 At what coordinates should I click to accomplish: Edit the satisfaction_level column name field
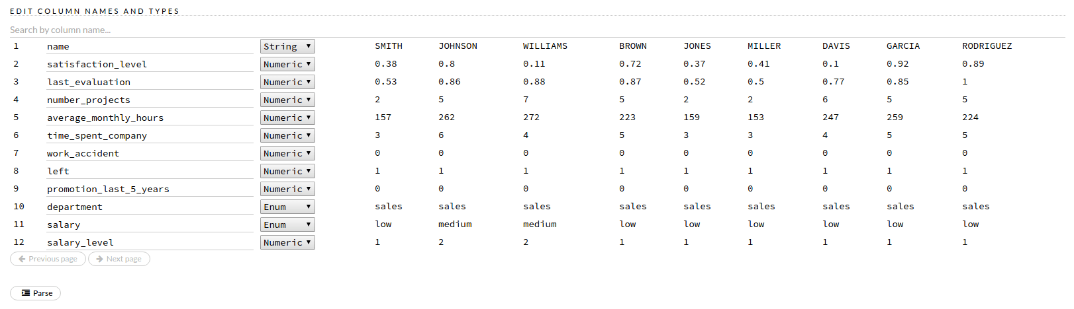150,64
